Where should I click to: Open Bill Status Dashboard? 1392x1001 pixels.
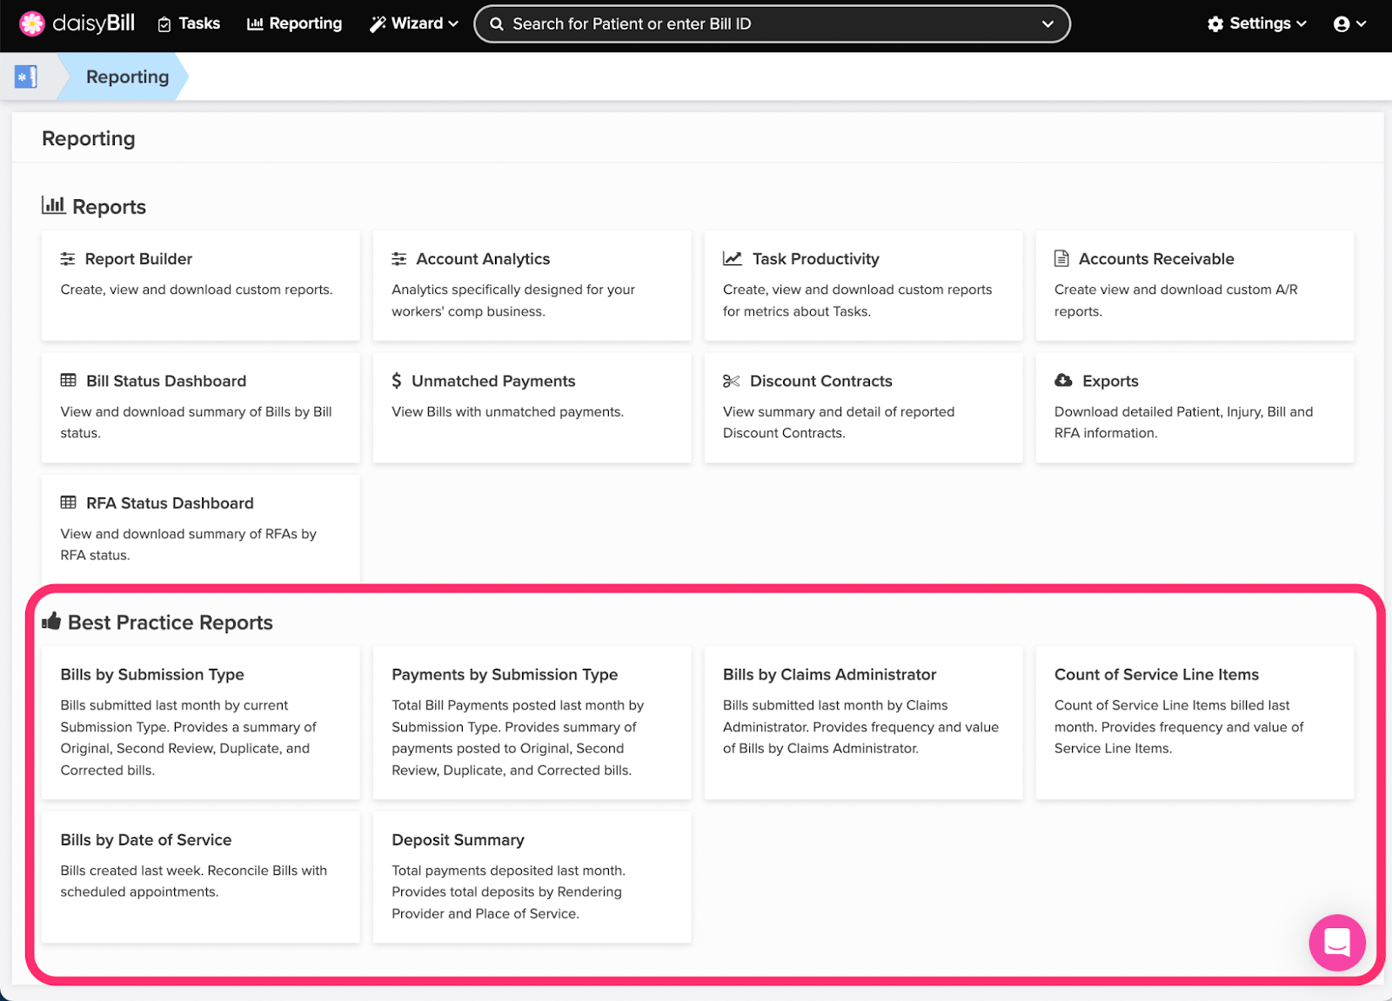pyautogui.click(x=201, y=407)
